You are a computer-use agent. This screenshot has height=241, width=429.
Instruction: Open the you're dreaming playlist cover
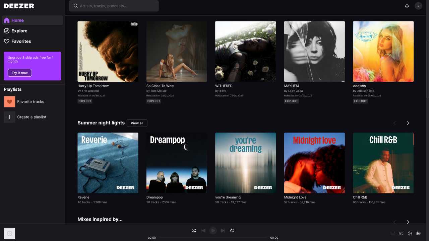tap(246, 163)
